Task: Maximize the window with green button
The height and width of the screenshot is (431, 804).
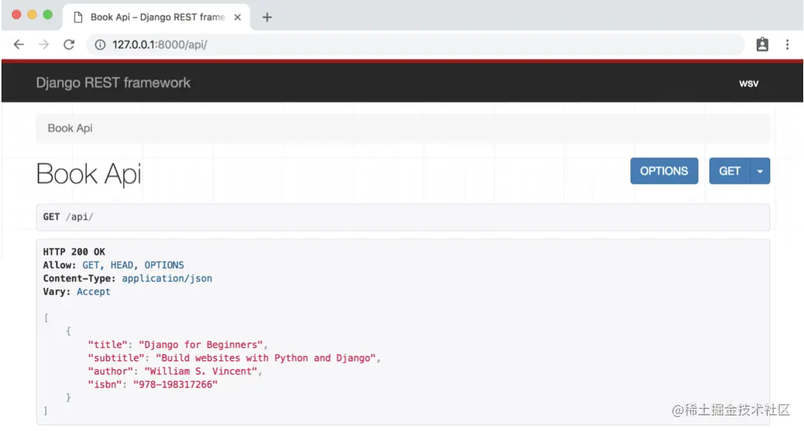Action: [x=48, y=14]
